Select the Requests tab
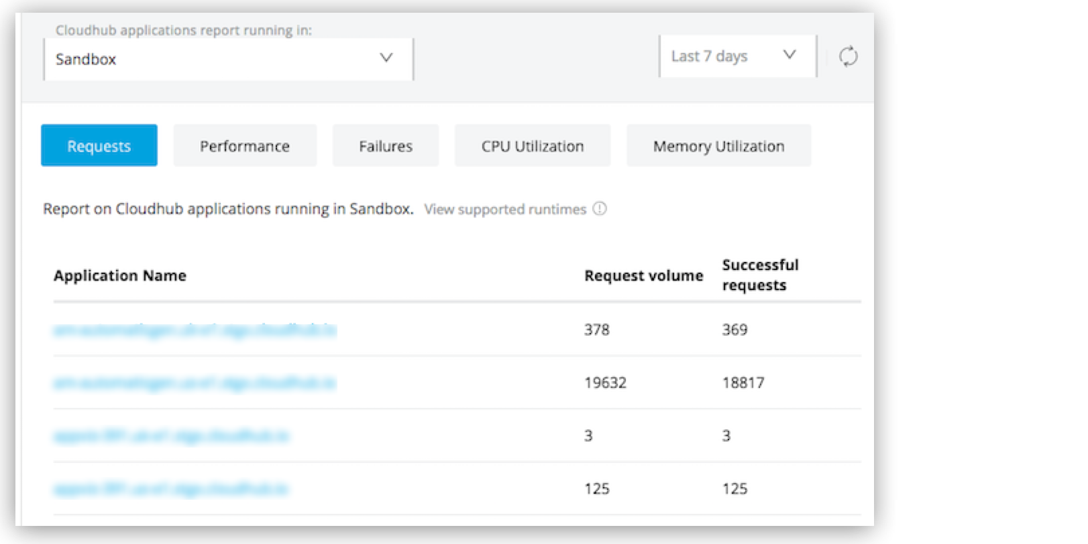 click(x=99, y=145)
